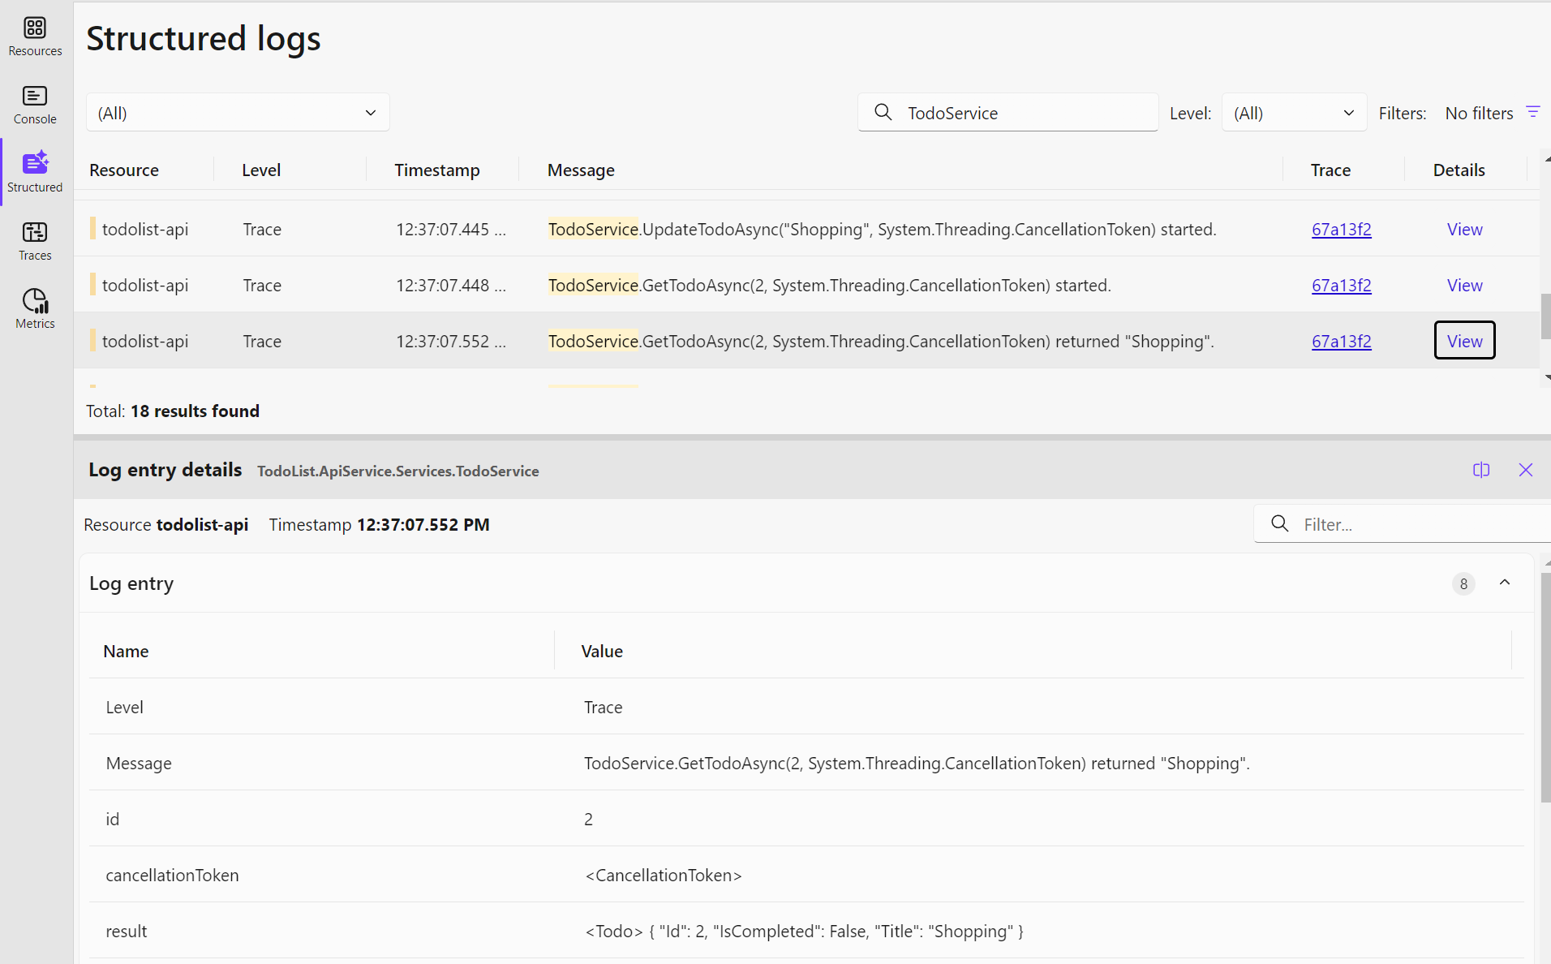View details for UpdateTodoAsync started row
The image size is (1551, 964).
click(x=1464, y=230)
